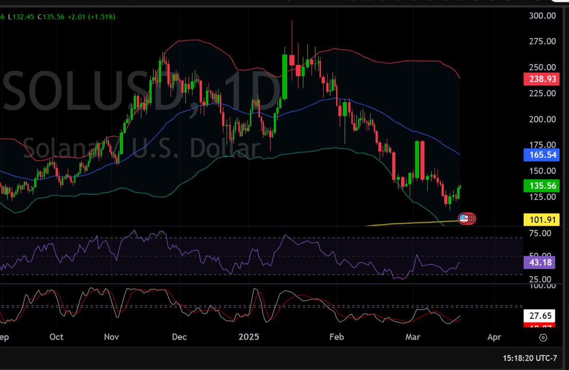Click the 25.00 RSI scale label
The height and width of the screenshot is (370, 569).
tap(540, 280)
